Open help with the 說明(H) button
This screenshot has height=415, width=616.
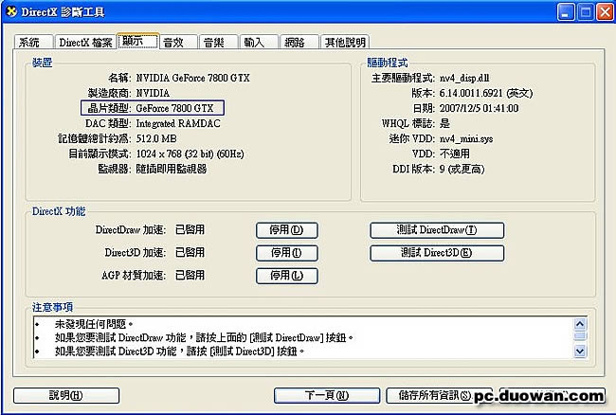pyautogui.click(x=66, y=395)
